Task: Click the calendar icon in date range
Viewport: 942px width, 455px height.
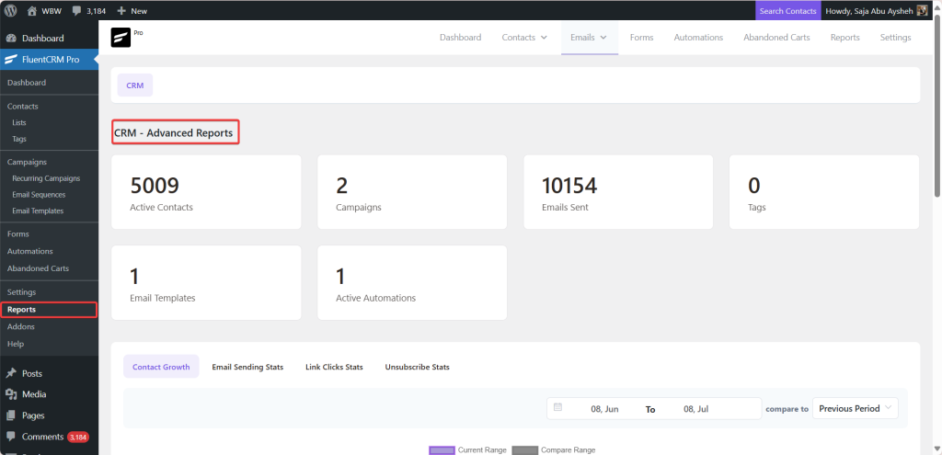Action: (x=557, y=407)
